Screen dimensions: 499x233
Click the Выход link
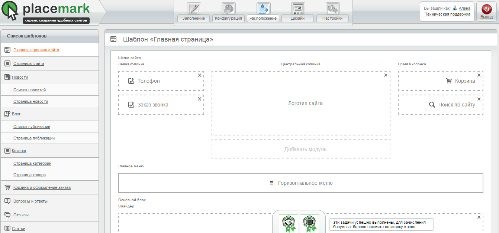click(486, 17)
